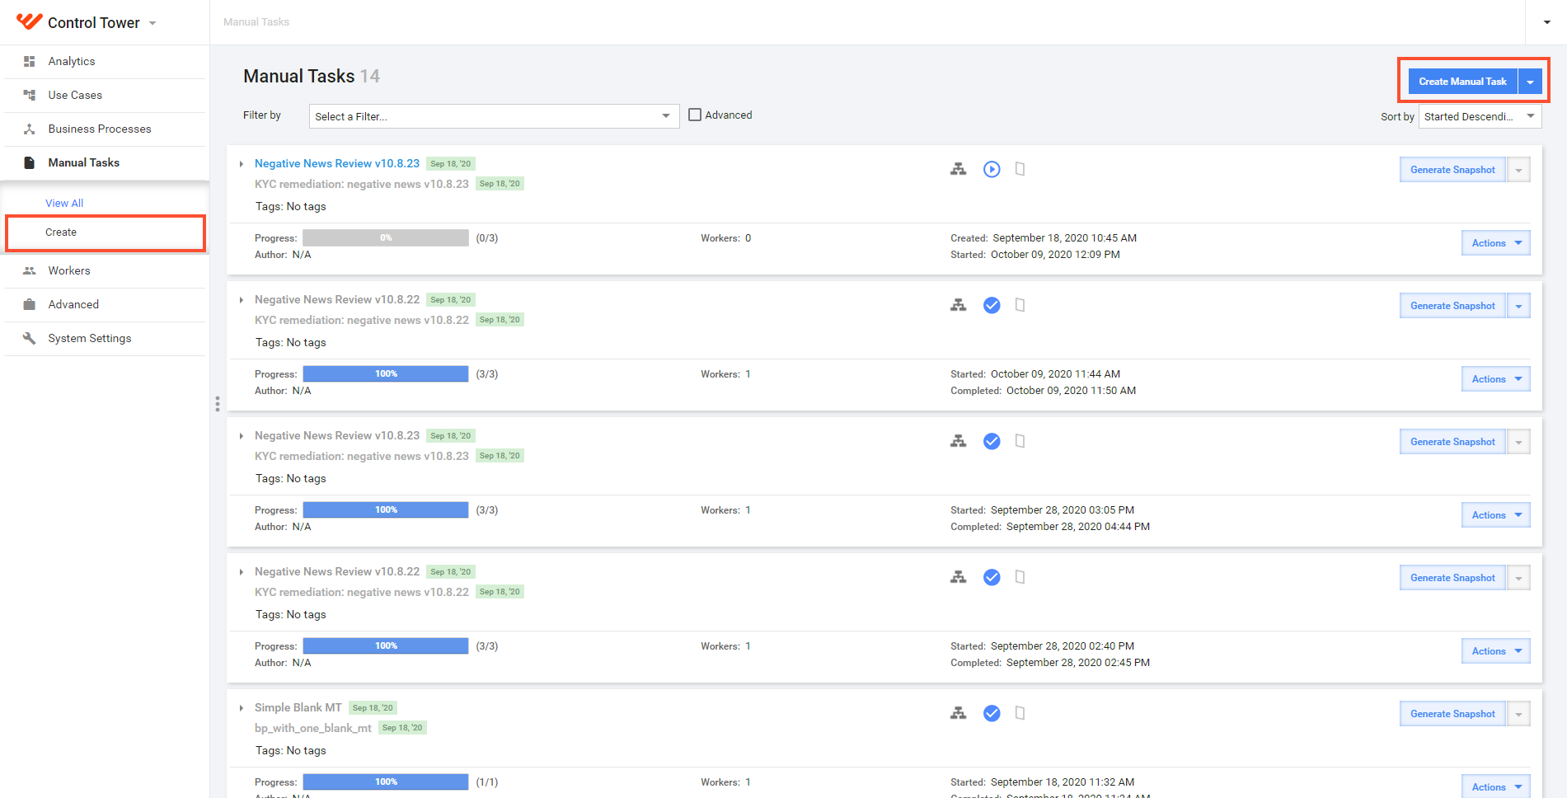Click the Create Manual Task button
This screenshot has width=1567, height=798.
(1462, 82)
